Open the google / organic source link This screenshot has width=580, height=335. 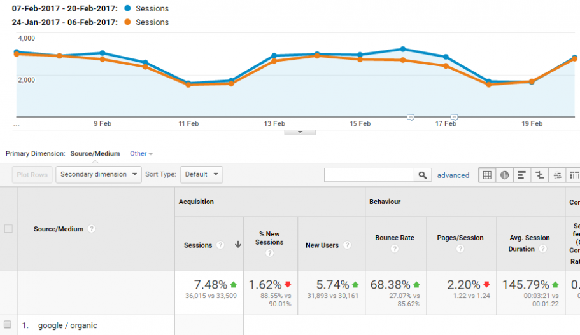(67, 325)
